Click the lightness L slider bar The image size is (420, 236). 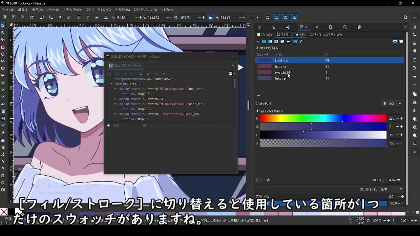323,135
